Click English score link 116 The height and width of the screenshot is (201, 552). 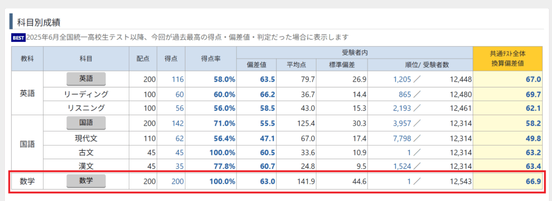pos(178,80)
